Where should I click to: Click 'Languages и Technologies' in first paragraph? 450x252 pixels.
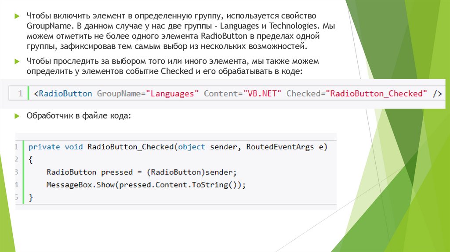[x=269, y=26]
